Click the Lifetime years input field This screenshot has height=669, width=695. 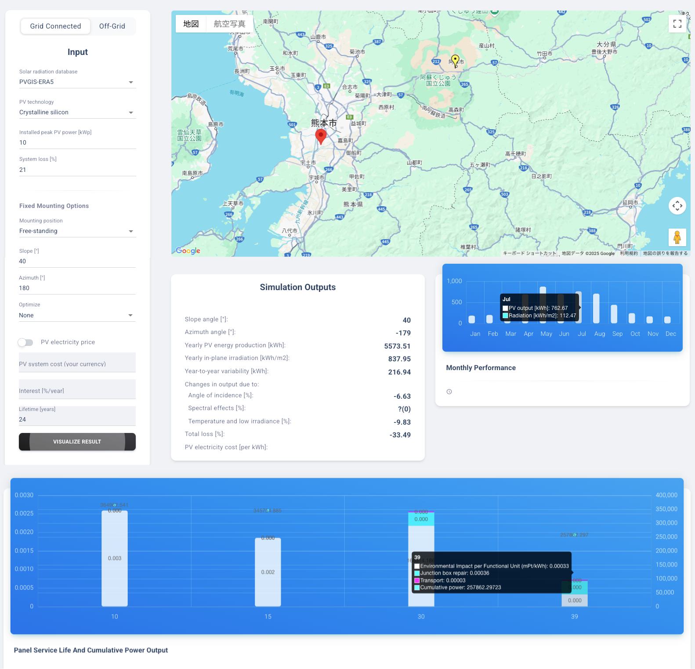(77, 416)
